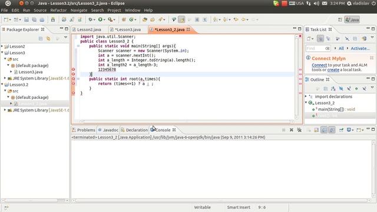This screenshot has height=212, width=377.
Task: Open the Run button dropdown arrow
Action: click(104, 19)
